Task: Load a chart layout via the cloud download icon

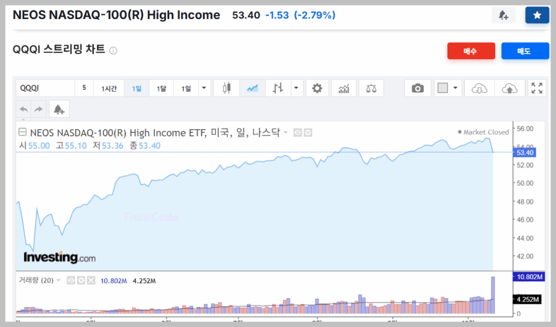Action: 479,87
